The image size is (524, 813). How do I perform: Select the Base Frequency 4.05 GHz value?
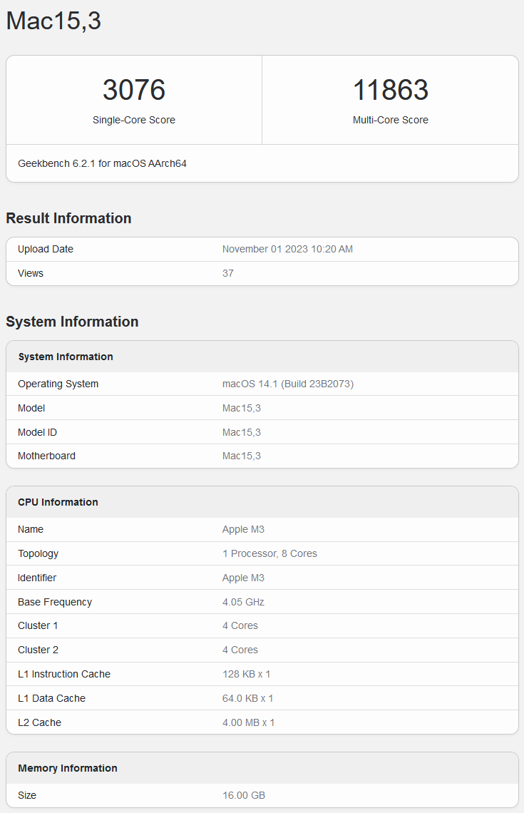(x=243, y=602)
